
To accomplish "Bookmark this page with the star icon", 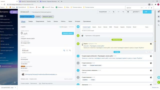I will click(152, 4).
